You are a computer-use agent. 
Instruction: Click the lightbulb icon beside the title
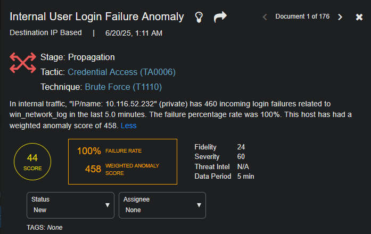pyautogui.click(x=199, y=17)
